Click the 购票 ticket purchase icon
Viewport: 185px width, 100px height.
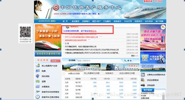[38, 71]
